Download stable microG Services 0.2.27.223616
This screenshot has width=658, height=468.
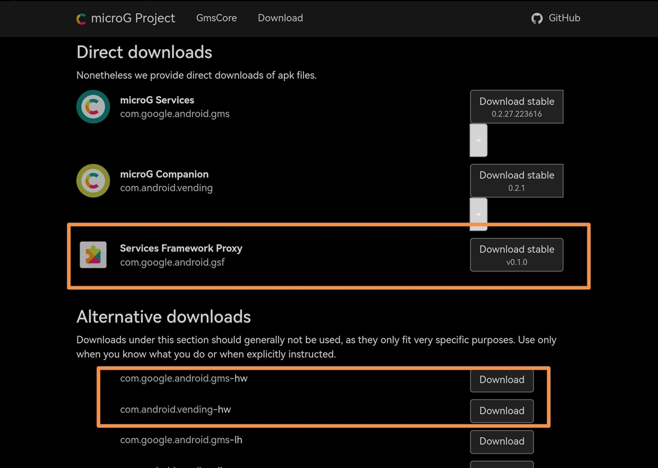point(517,107)
